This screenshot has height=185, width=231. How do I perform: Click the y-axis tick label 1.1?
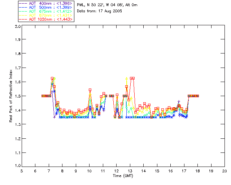(x=18, y=153)
